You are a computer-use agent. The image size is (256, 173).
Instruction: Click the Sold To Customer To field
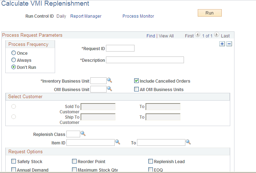pos(163,107)
